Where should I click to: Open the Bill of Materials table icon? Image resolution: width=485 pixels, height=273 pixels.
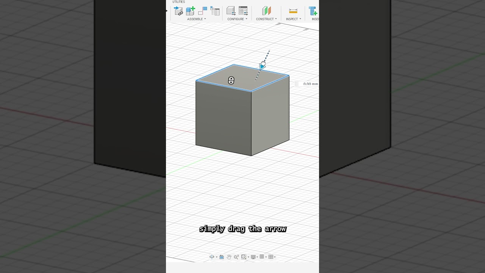(x=215, y=11)
